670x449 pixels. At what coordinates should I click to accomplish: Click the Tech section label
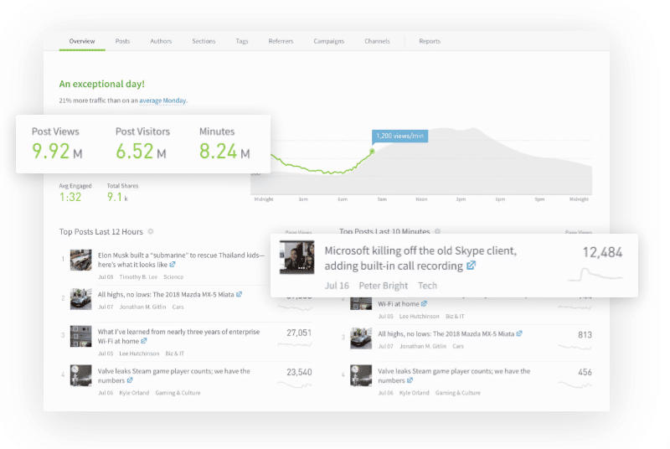pyautogui.click(x=427, y=286)
